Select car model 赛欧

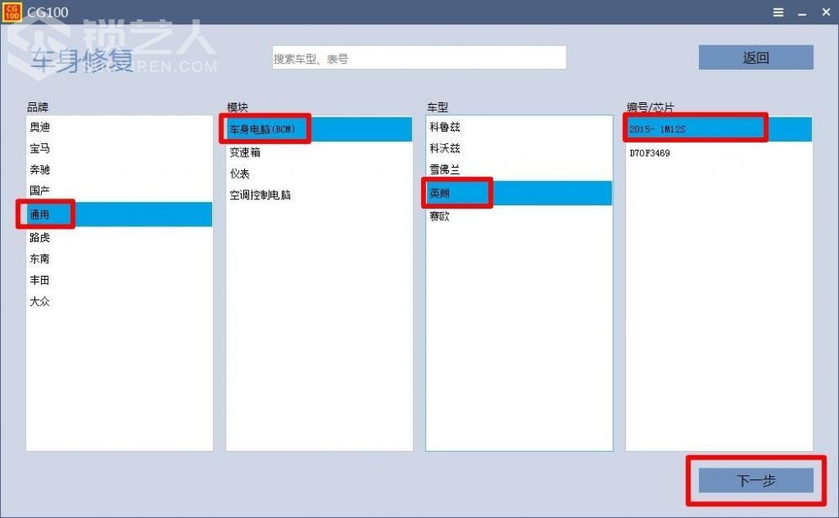(519, 216)
